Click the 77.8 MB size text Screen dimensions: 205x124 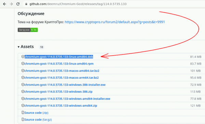(196, 99)
